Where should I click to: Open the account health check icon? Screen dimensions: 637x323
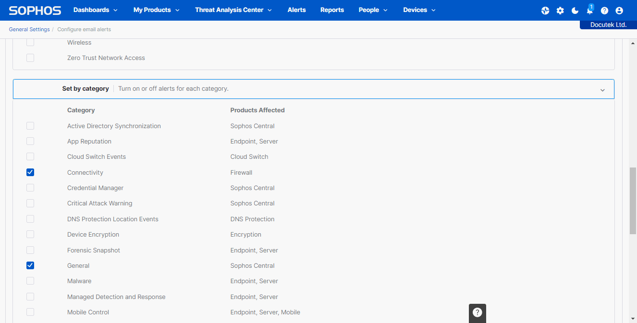(x=545, y=11)
